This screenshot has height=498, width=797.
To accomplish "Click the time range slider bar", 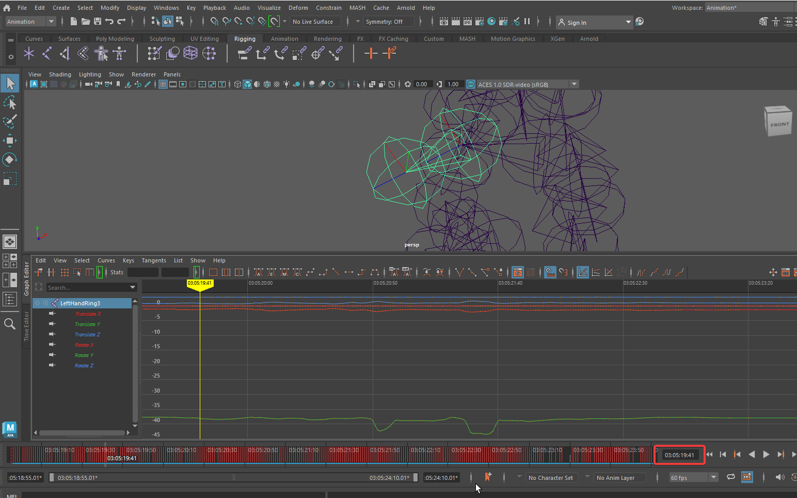I will pyautogui.click(x=232, y=478).
